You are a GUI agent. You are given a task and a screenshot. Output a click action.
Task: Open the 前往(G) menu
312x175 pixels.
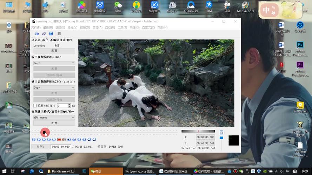coord(134,27)
